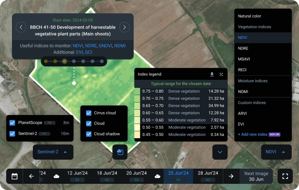Switch legend to percent view

click(221, 75)
